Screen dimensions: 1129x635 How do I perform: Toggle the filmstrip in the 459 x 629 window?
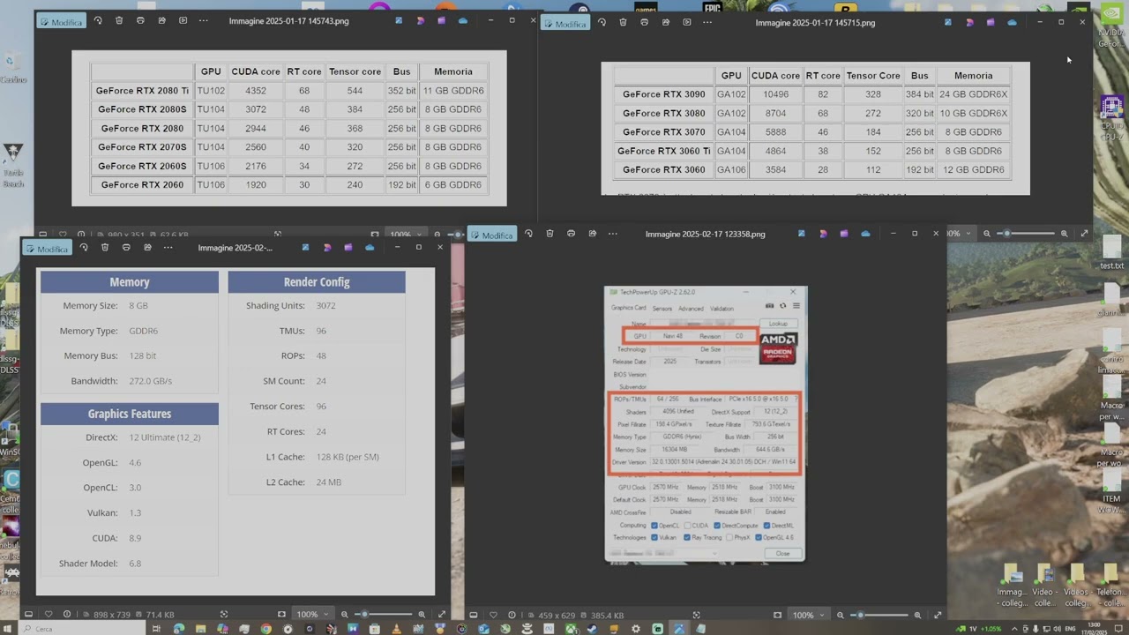473,615
